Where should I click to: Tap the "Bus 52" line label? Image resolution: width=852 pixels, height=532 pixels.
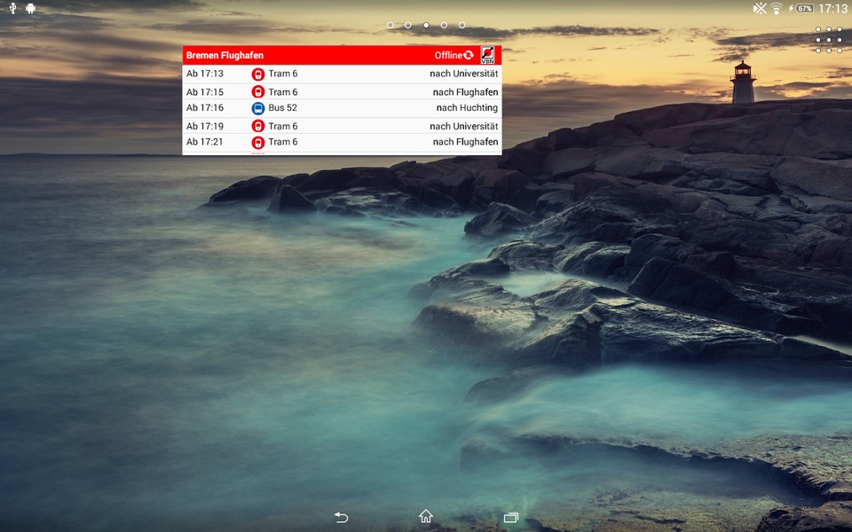(x=282, y=107)
